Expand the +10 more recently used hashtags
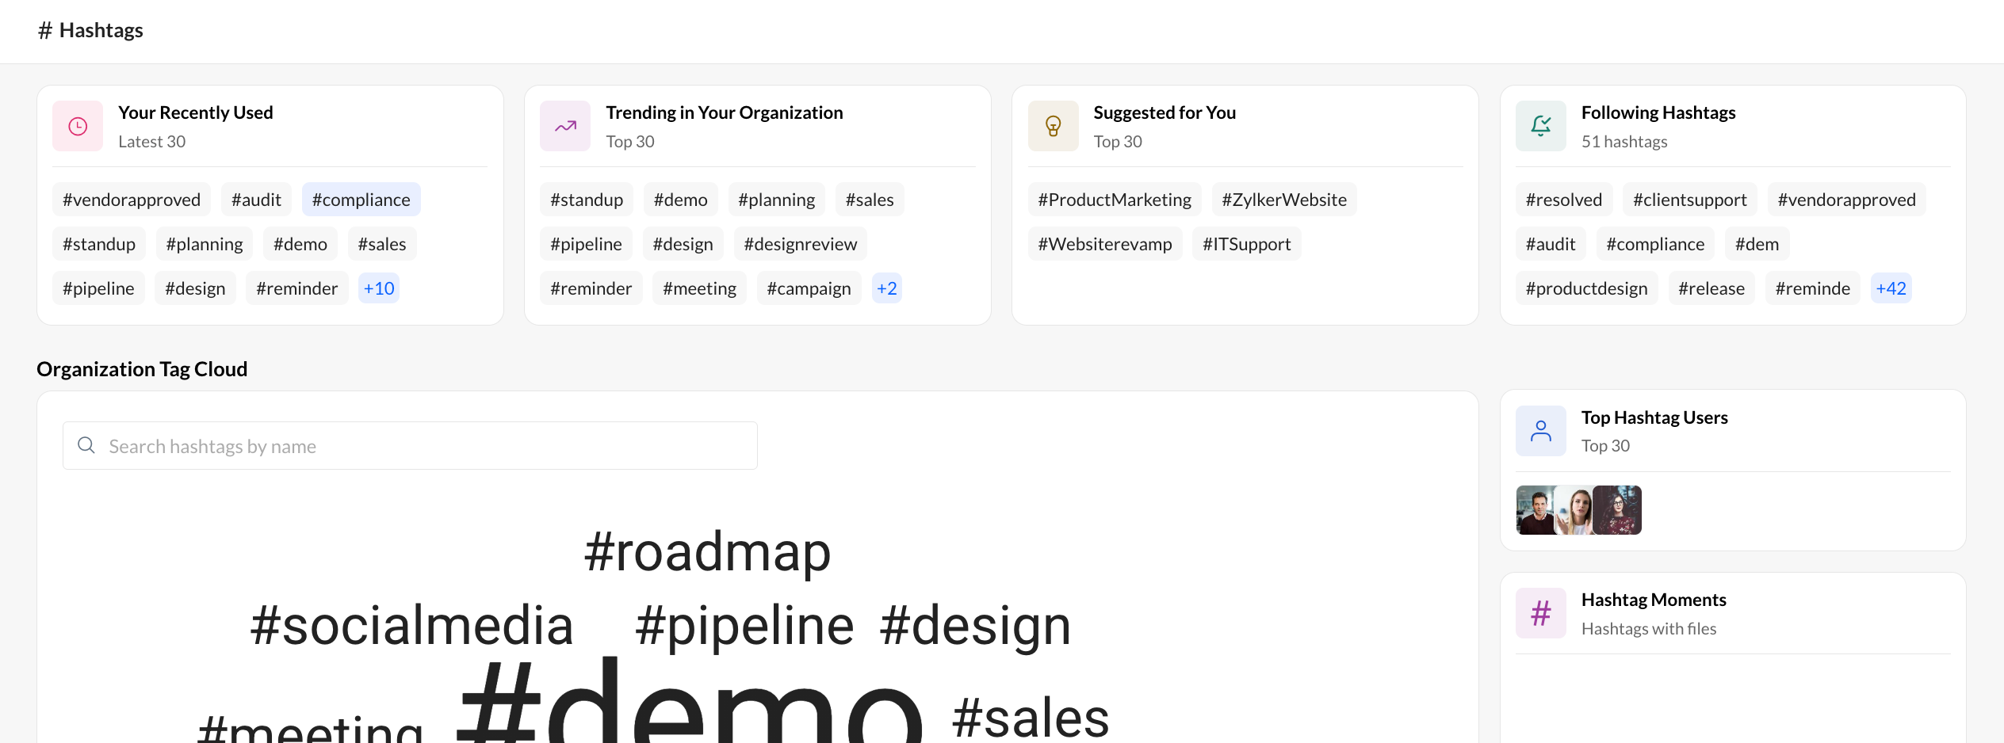 click(379, 288)
